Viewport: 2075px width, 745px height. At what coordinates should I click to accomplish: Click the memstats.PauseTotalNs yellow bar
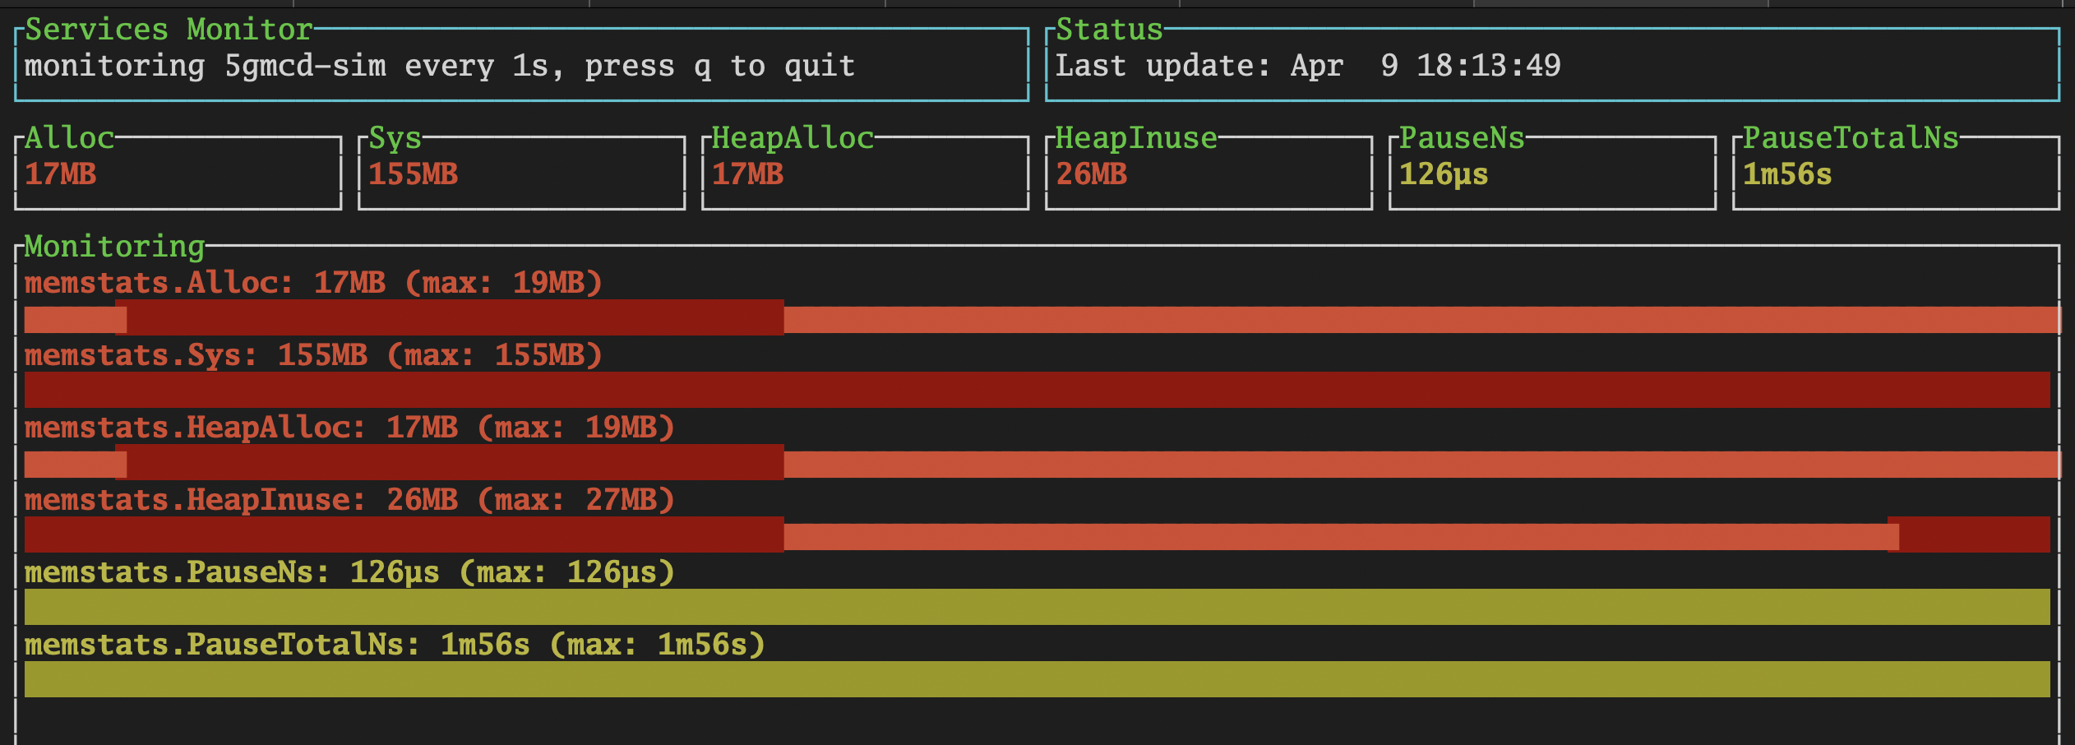pyautogui.click(x=1037, y=679)
